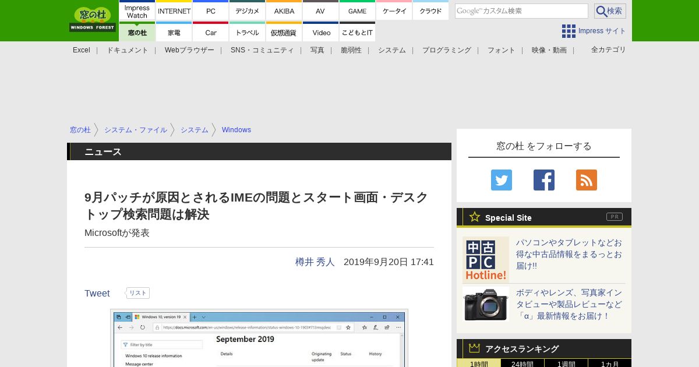Open the クラウド site tab
The width and height of the screenshot is (699, 367).
tap(430, 11)
